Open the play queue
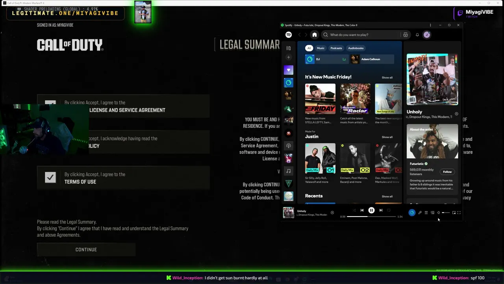Screen dimensions: 504x284 [426, 213]
